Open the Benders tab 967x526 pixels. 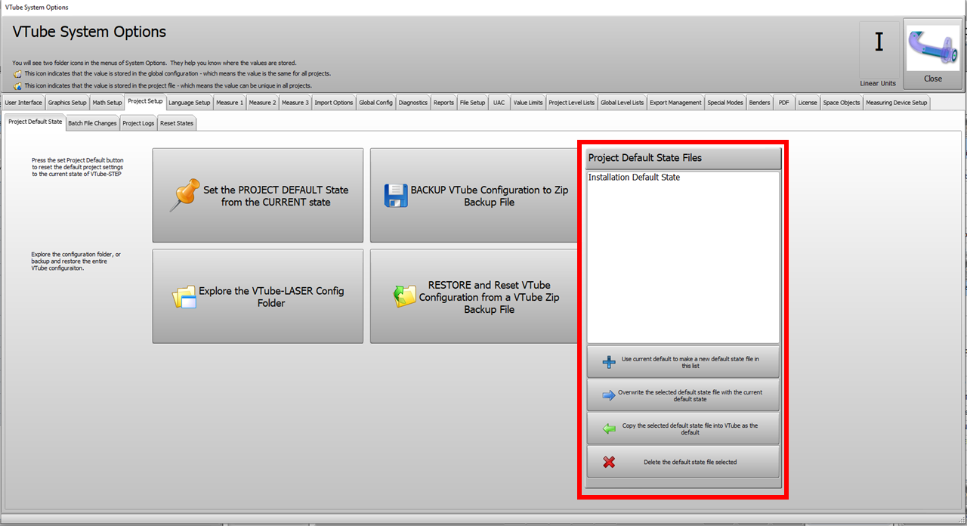click(759, 103)
